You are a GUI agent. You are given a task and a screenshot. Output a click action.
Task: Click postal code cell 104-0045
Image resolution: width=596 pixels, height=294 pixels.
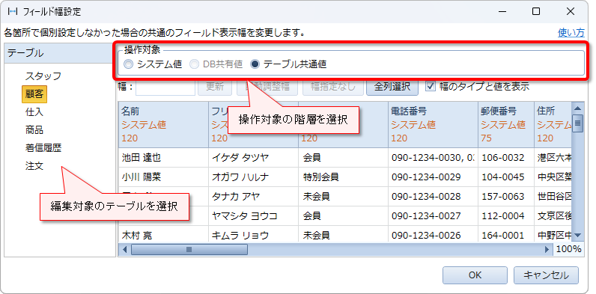[506, 177]
